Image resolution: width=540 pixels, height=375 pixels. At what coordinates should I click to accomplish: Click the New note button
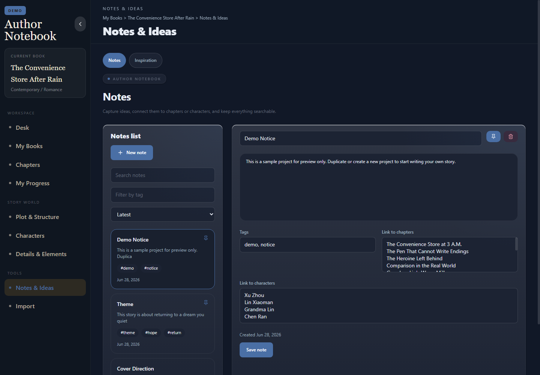click(132, 153)
